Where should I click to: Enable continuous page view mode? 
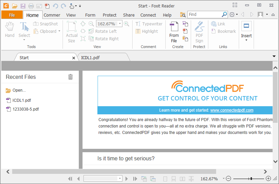pos(173,179)
